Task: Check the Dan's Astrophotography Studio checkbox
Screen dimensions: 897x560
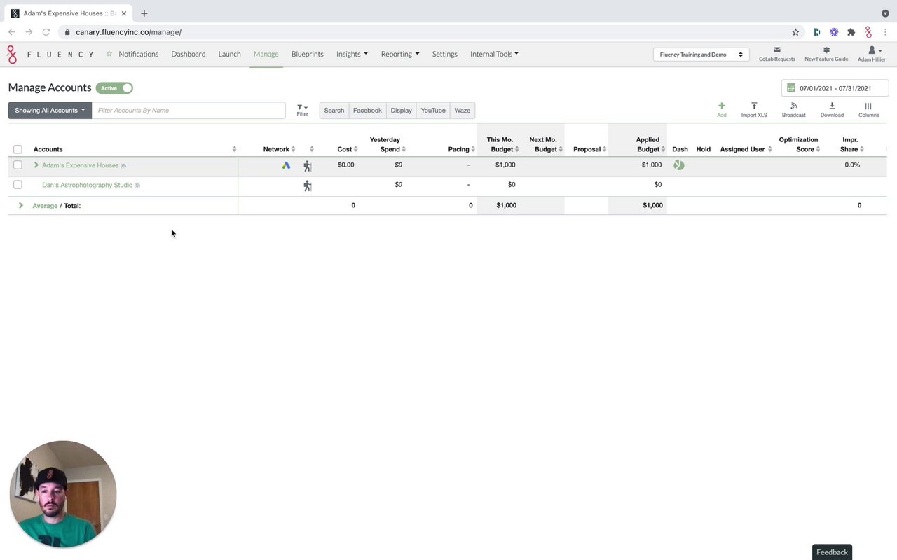Action: pos(18,185)
